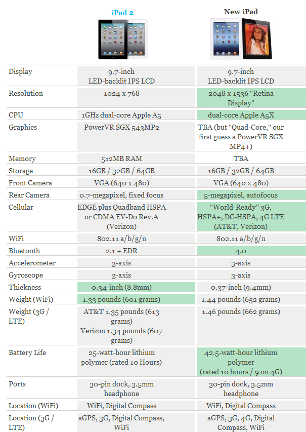Open the iPad 2 product image
The image size is (306, 432).
122,39
